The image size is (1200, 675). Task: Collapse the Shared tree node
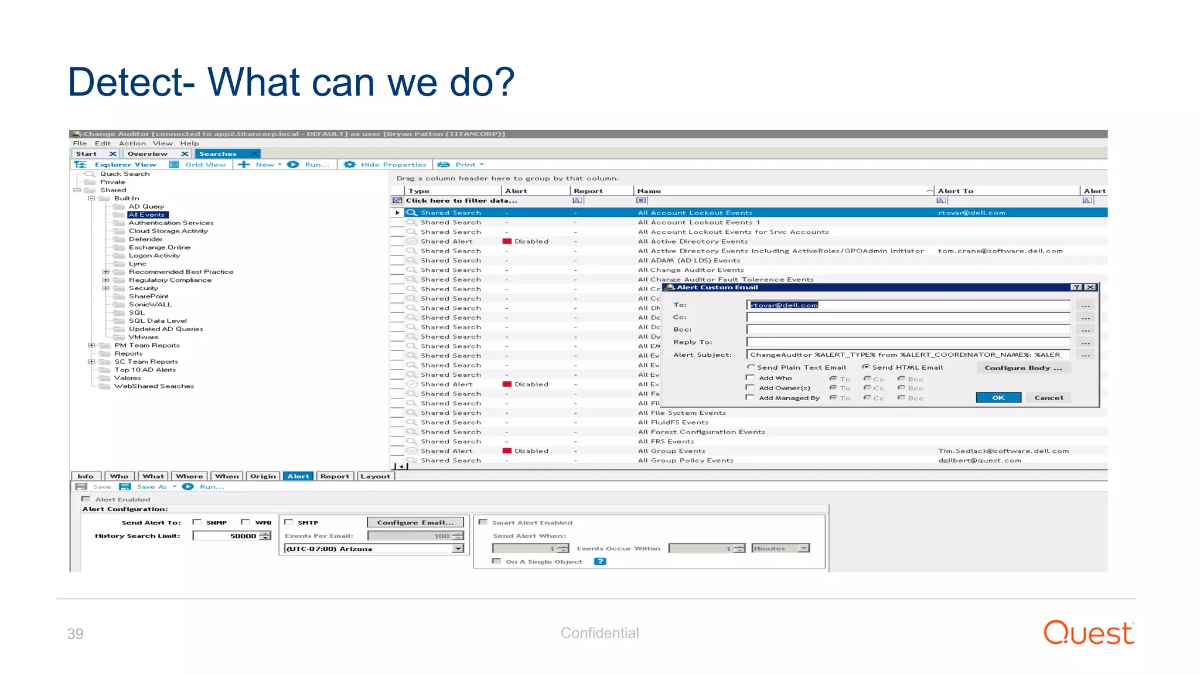click(77, 190)
